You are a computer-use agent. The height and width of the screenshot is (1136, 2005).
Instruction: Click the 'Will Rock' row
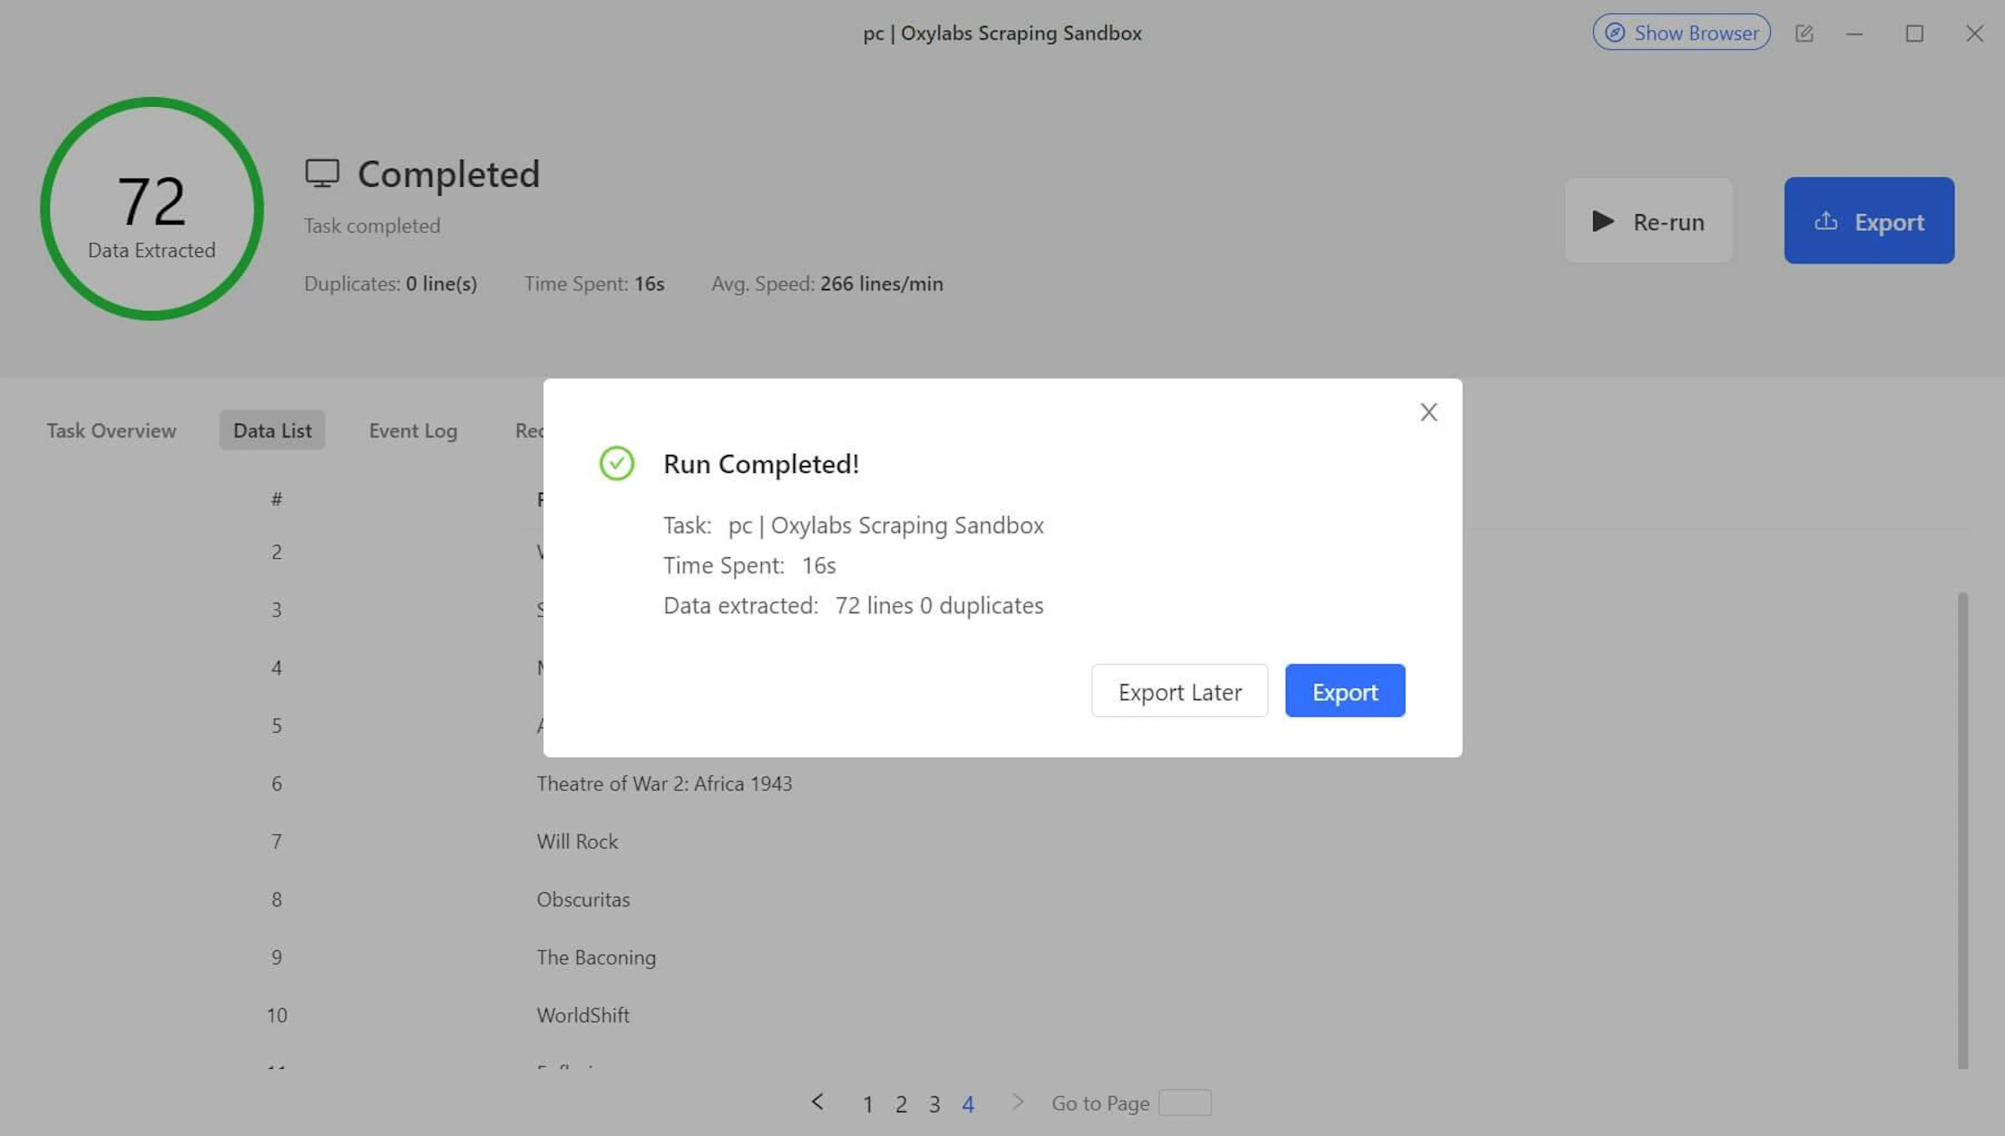[x=577, y=842]
